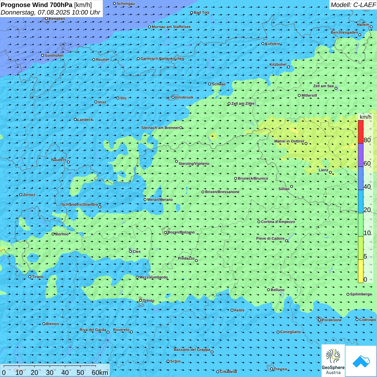Click the red 80 km/h legend color

(x=361, y=132)
